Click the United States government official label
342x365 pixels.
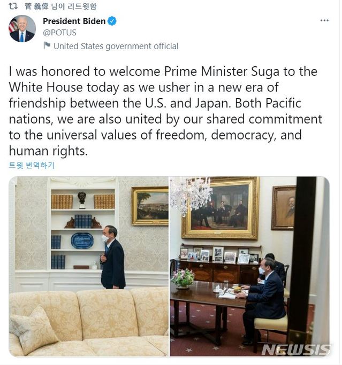pos(116,46)
